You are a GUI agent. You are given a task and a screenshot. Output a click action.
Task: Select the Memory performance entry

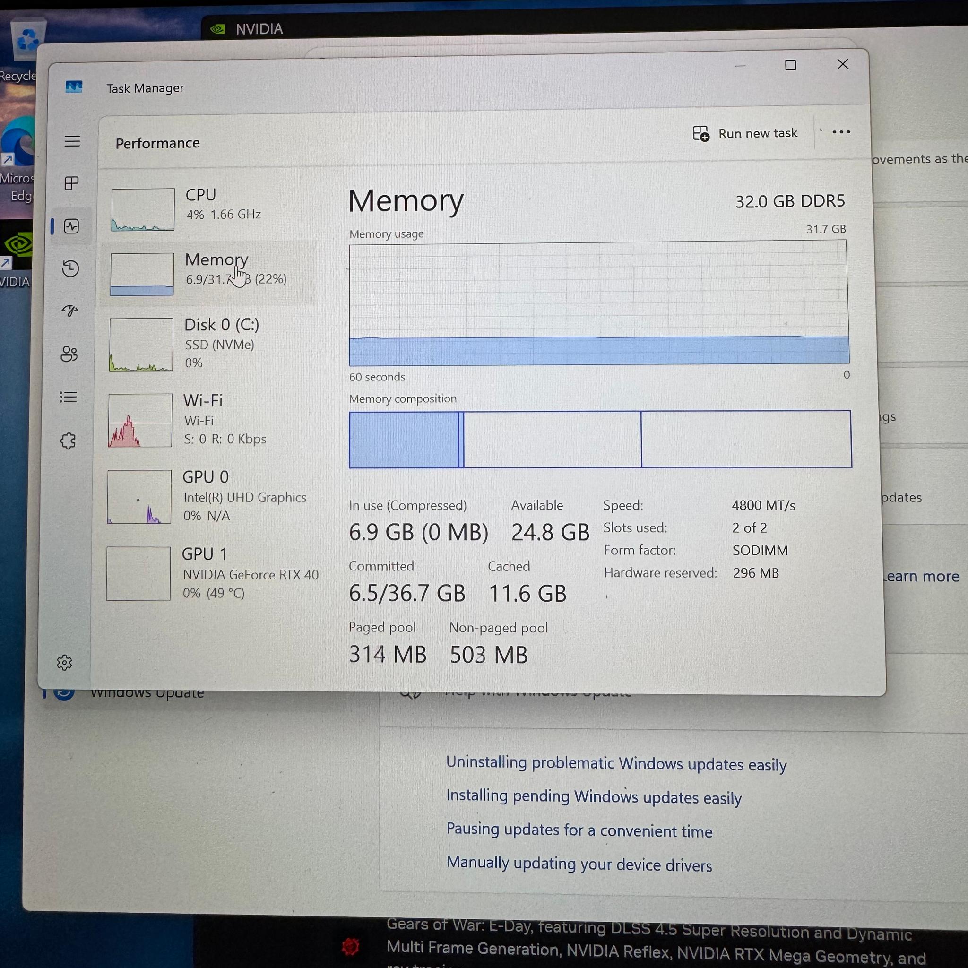209,274
